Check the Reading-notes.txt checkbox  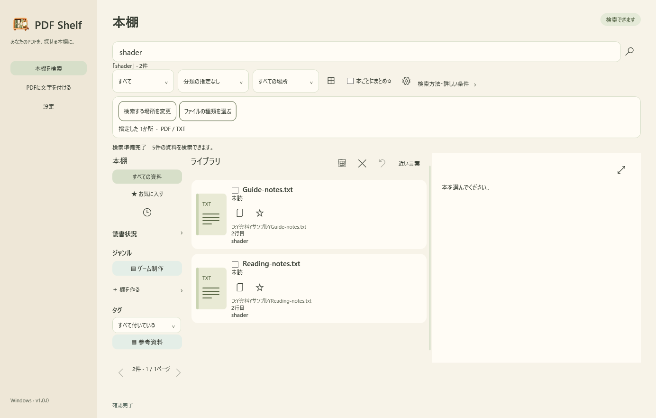coord(235,264)
